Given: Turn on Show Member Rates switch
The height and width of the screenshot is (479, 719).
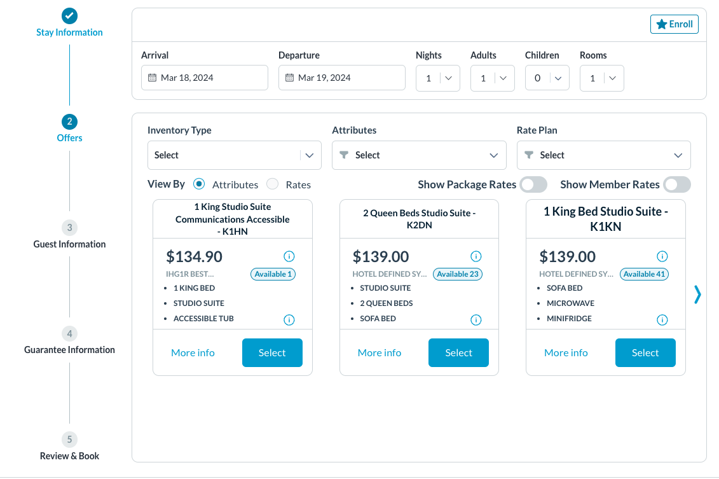Looking at the screenshot, I should (676, 184).
